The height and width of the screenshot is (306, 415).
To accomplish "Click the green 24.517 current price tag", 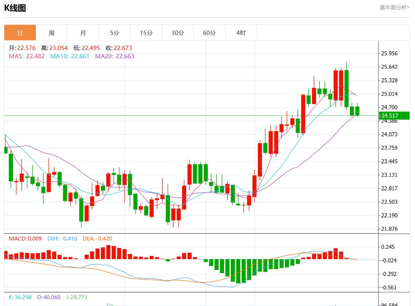I will tap(394, 116).
